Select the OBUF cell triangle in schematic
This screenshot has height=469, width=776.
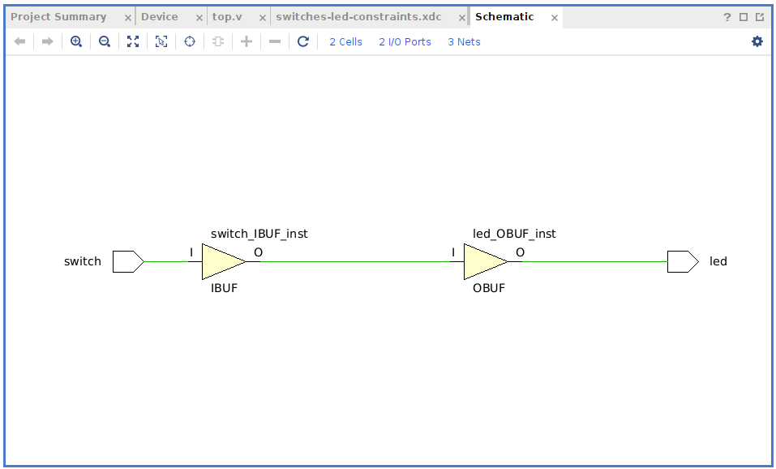tap(483, 261)
